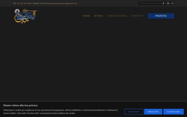Click the "Diamo valore alla tua privacy" heading

[21, 105]
